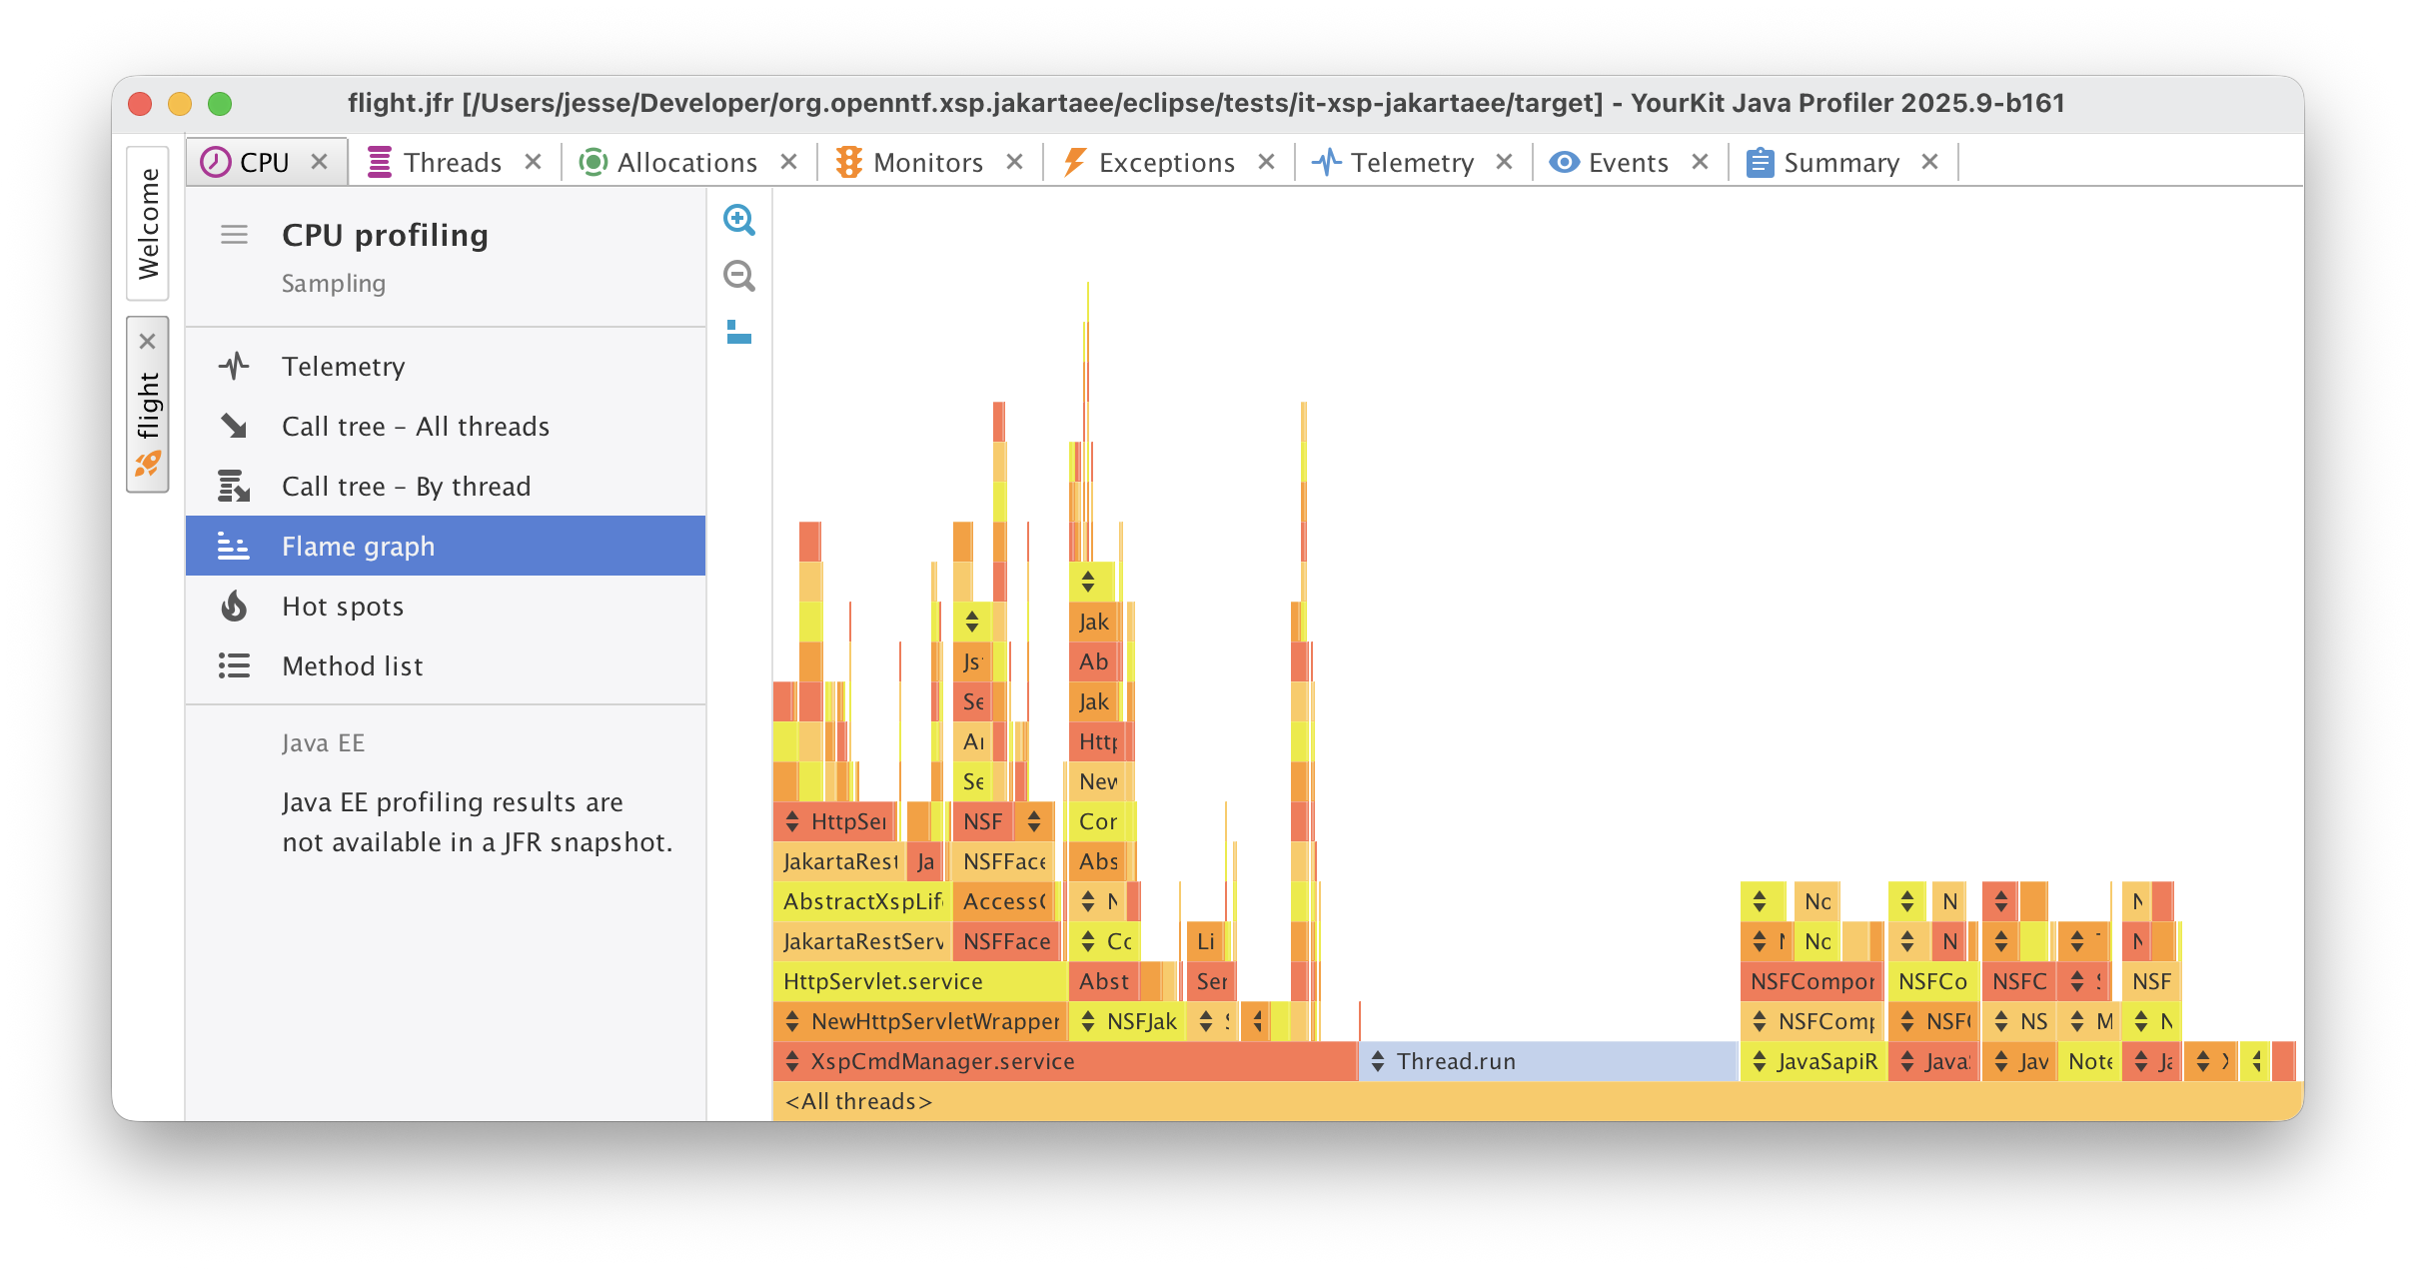Click the eye icon on the Events tab

(x=1564, y=161)
